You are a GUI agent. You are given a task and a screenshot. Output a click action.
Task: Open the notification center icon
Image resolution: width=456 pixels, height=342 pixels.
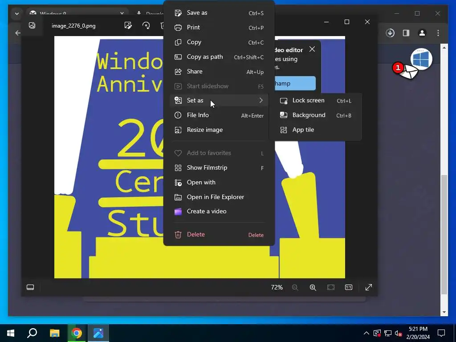(x=441, y=333)
